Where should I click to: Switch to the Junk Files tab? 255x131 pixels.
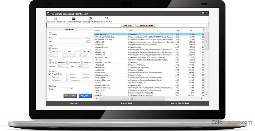[127, 25]
